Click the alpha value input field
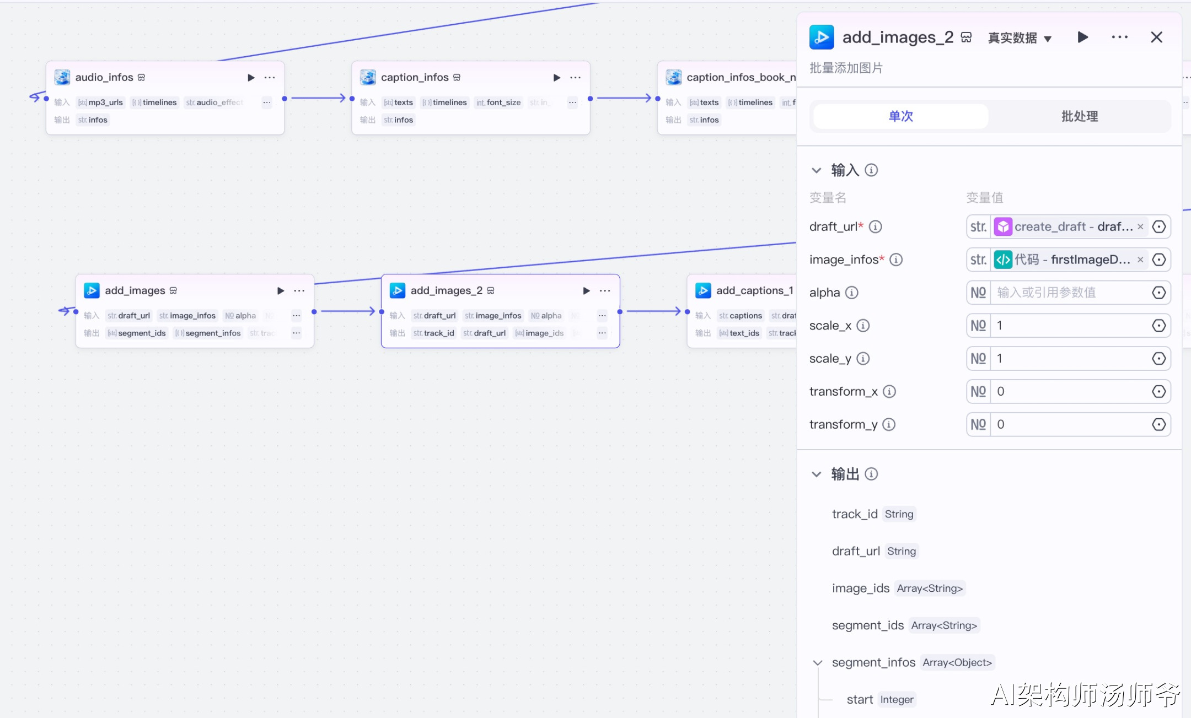1191x718 pixels. click(x=1069, y=293)
